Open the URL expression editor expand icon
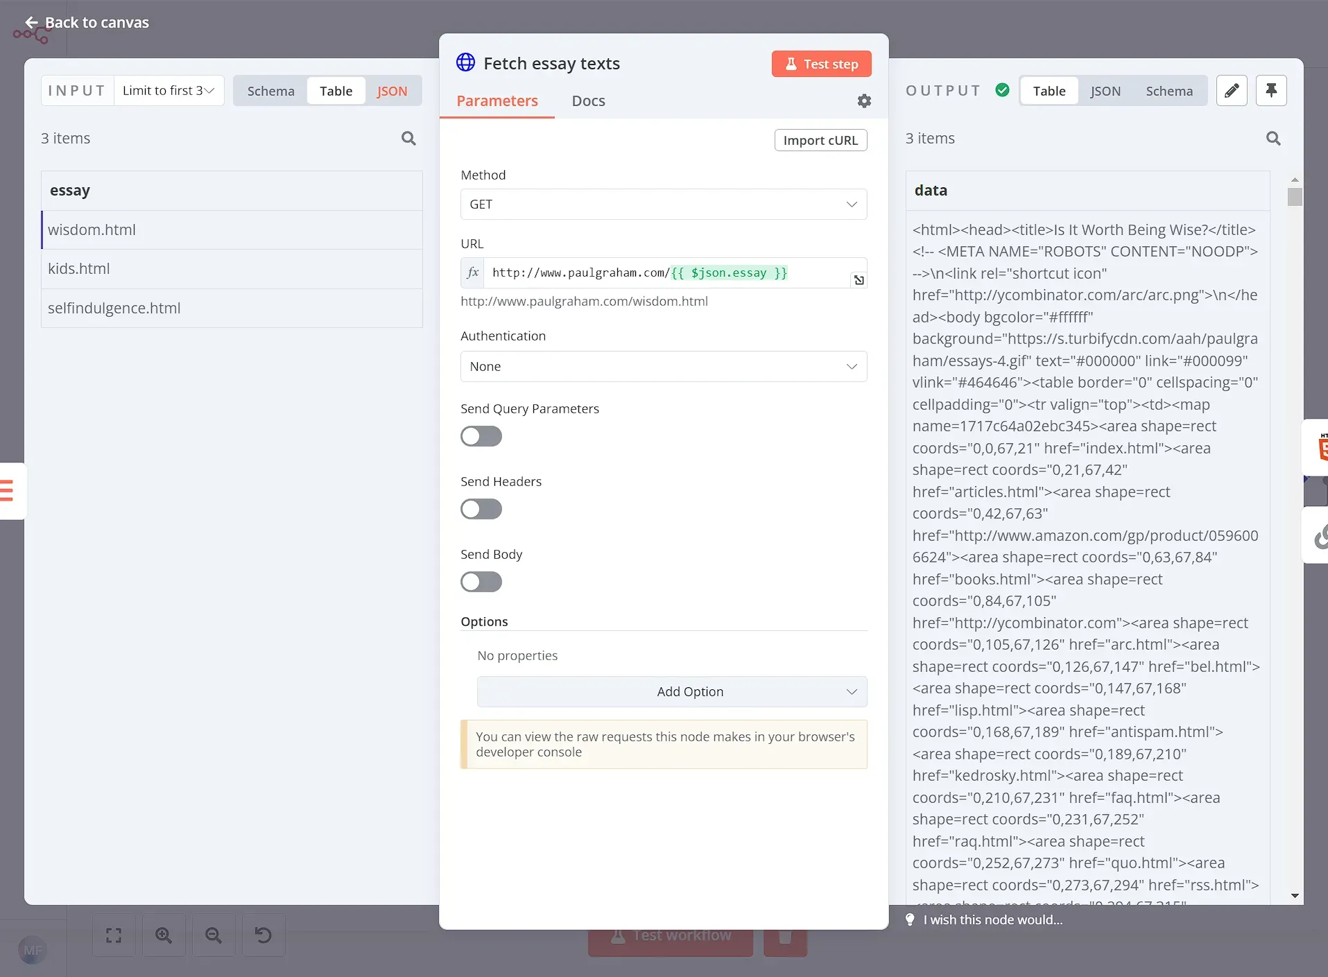This screenshot has width=1328, height=977. click(x=859, y=279)
